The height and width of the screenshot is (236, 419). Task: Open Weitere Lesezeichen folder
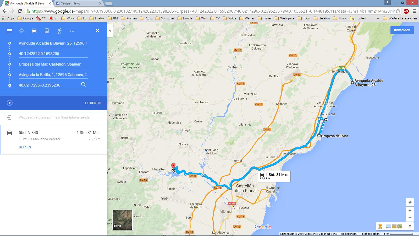coord(400,18)
